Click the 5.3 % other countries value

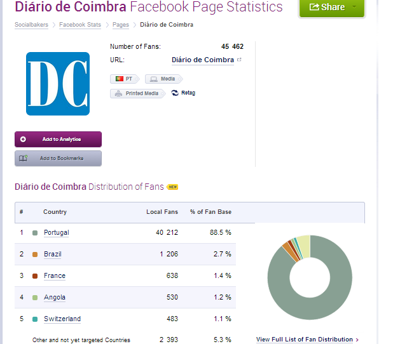click(223, 340)
